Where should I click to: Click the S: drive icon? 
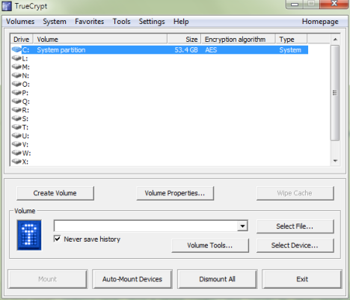(x=16, y=118)
